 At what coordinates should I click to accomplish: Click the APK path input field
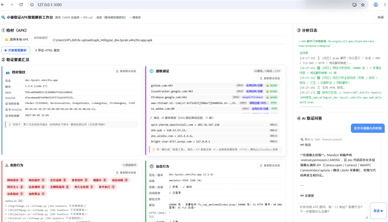(168, 40)
